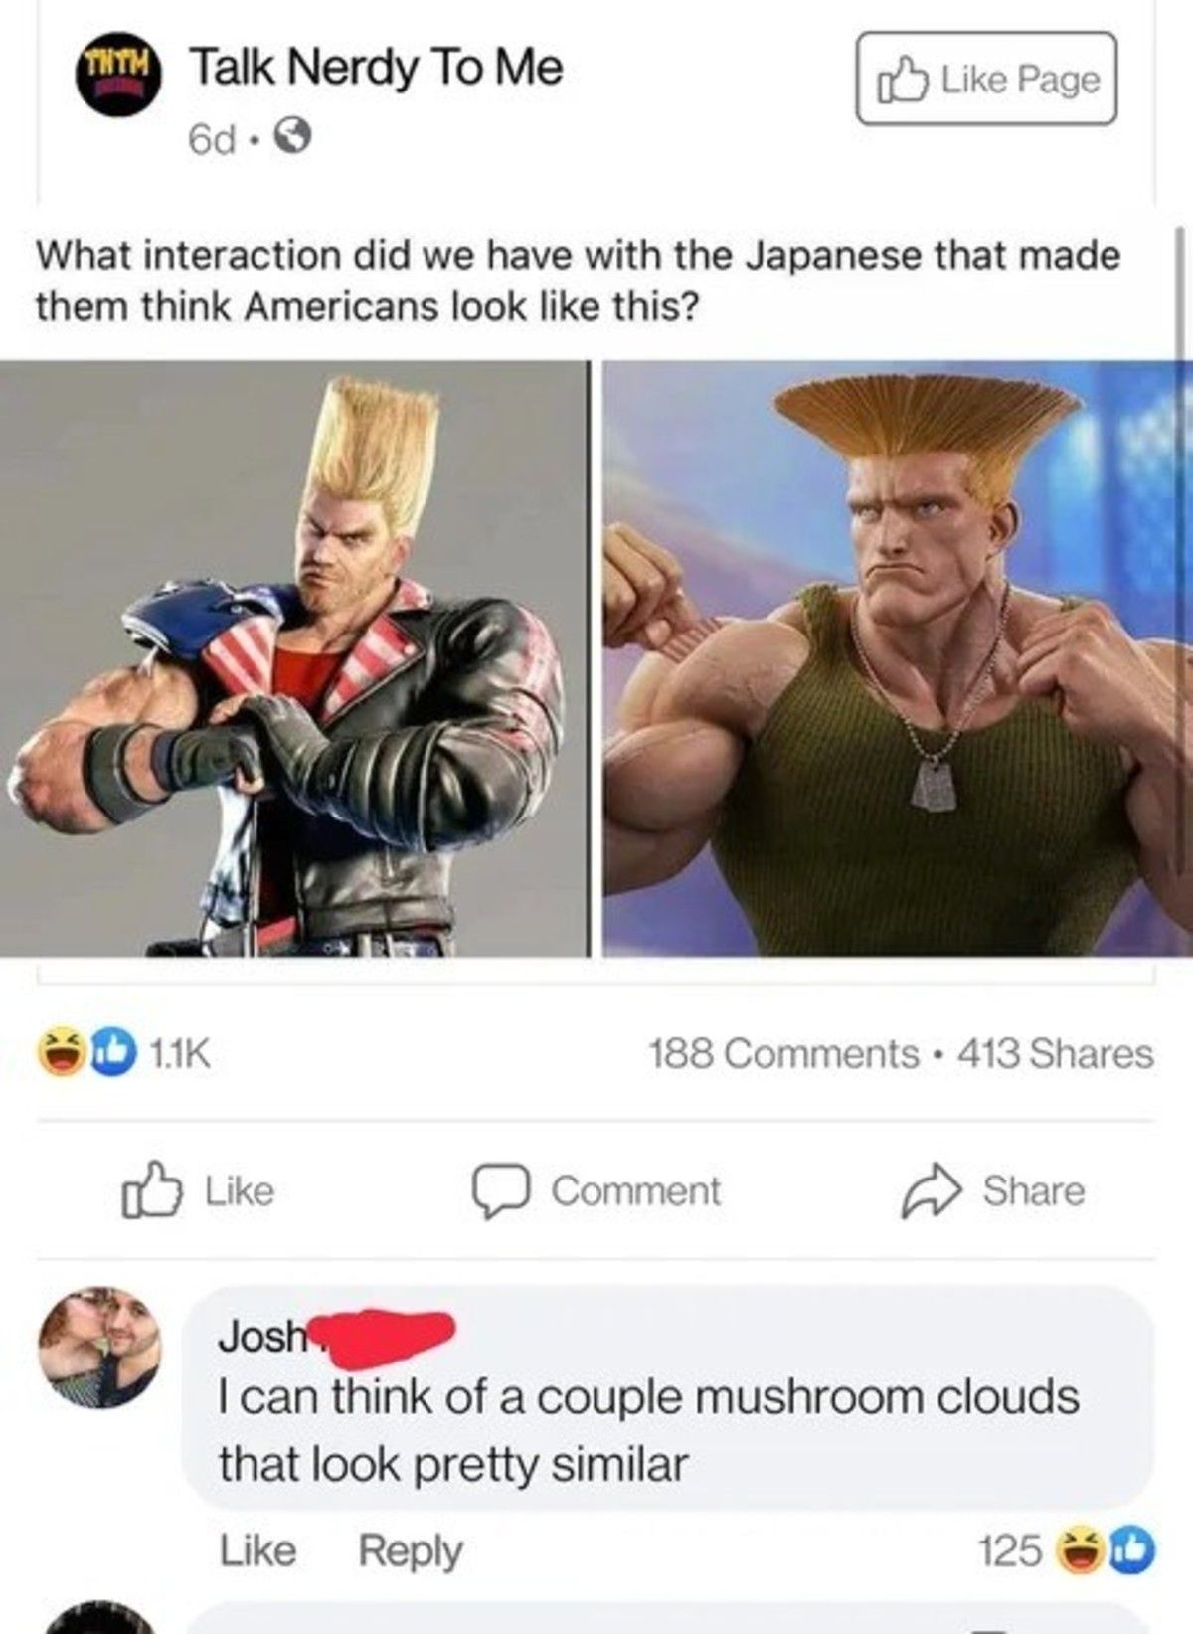
Task: Tap the speech bubble Comment icon
Action: 504,1191
